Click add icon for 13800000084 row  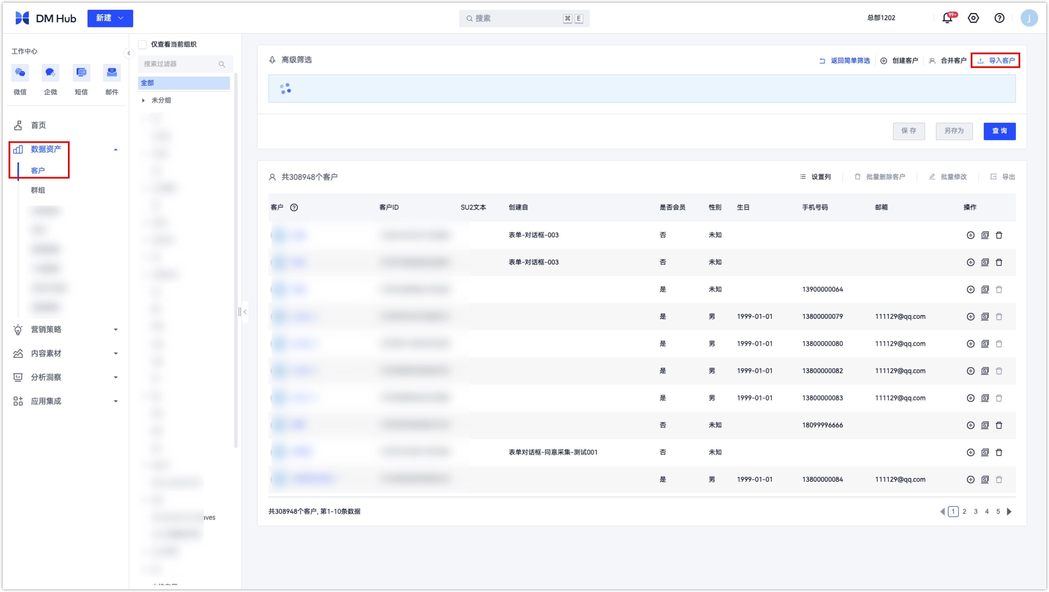coord(970,480)
